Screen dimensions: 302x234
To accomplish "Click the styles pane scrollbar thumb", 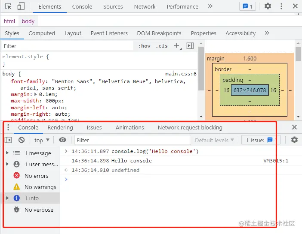I will (201, 68).
